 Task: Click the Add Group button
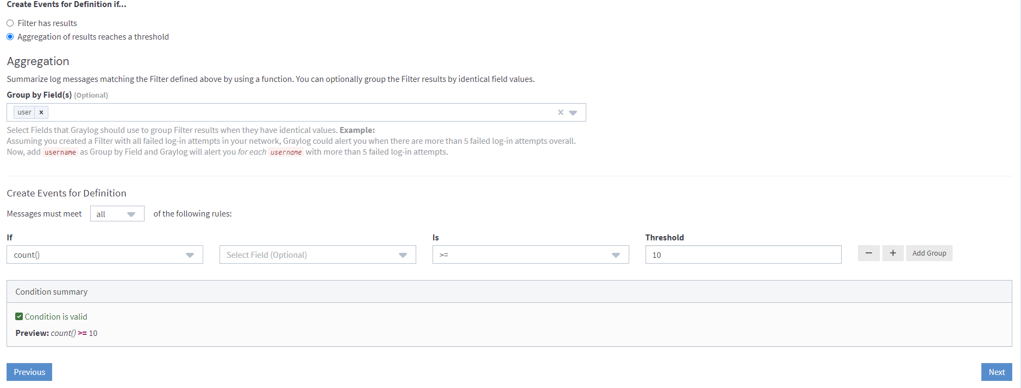pyautogui.click(x=929, y=253)
